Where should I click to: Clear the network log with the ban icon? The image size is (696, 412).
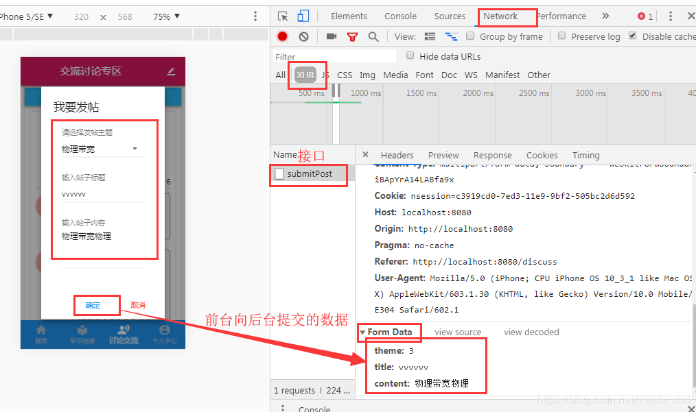click(303, 37)
